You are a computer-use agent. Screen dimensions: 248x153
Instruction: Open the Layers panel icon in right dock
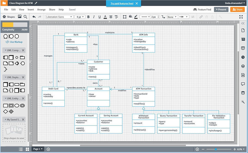pyautogui.click(x=243, y=66)
